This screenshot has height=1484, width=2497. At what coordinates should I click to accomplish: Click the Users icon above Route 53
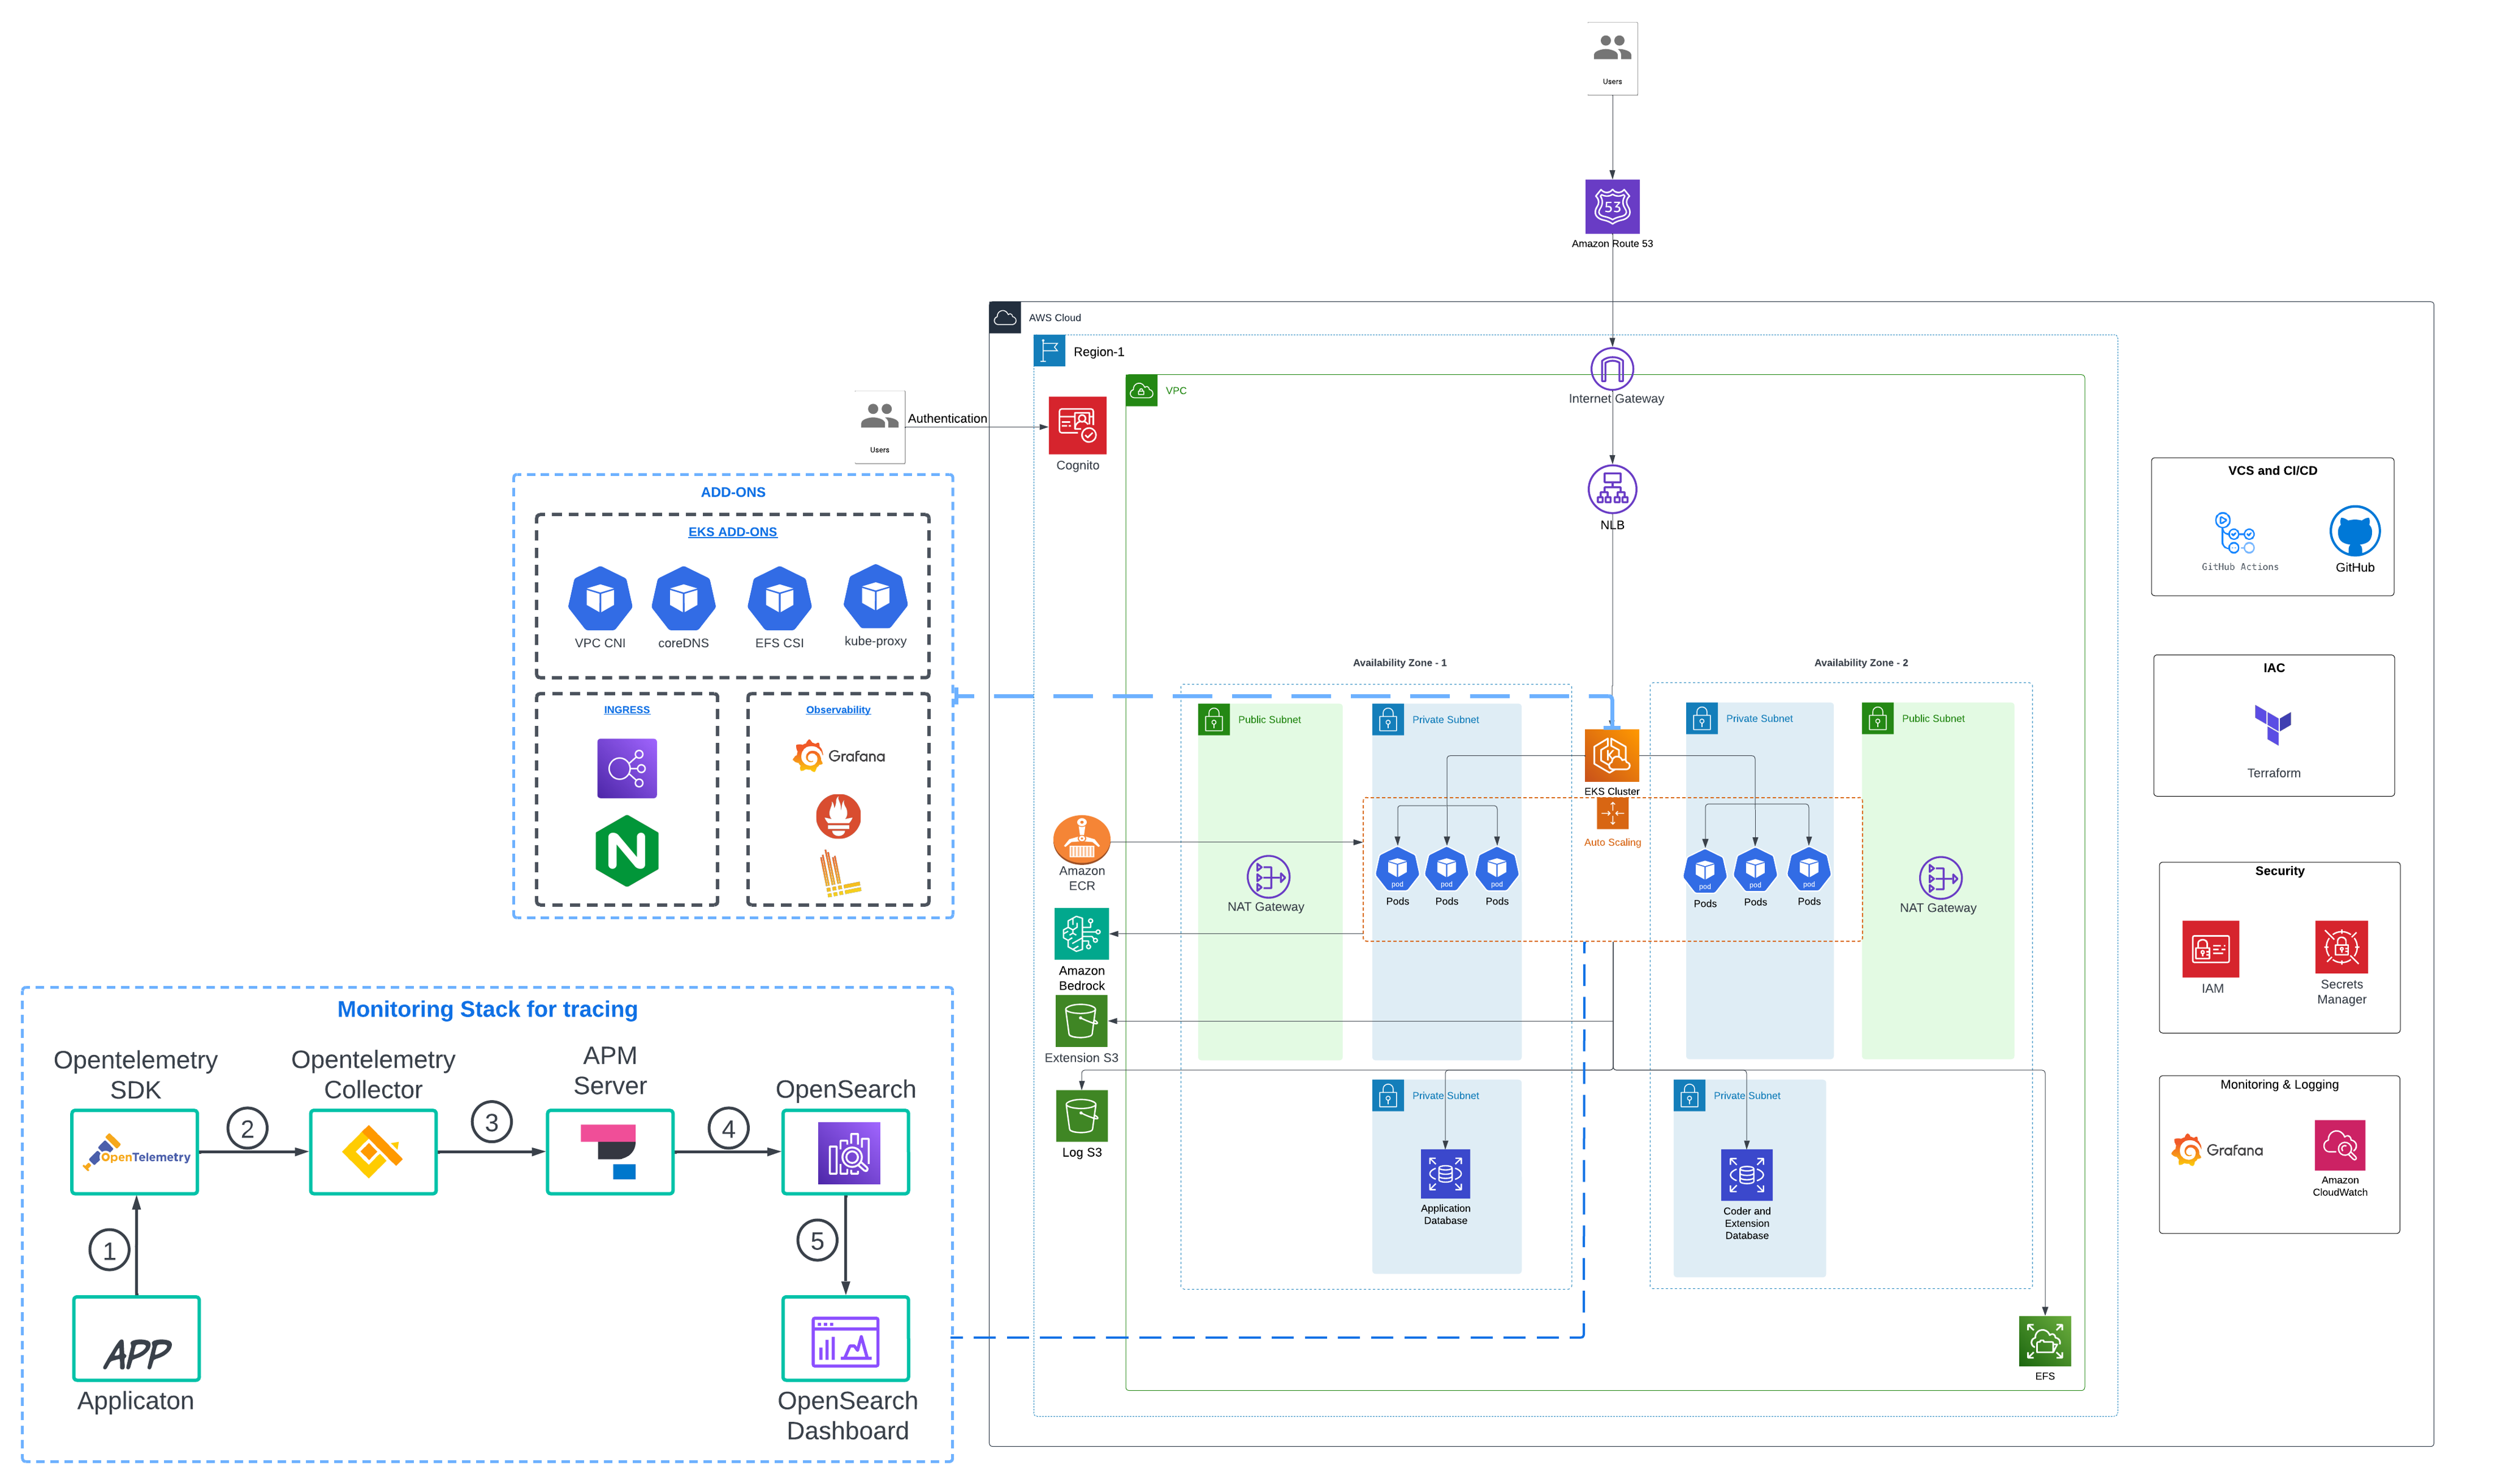click(1611, 58)
